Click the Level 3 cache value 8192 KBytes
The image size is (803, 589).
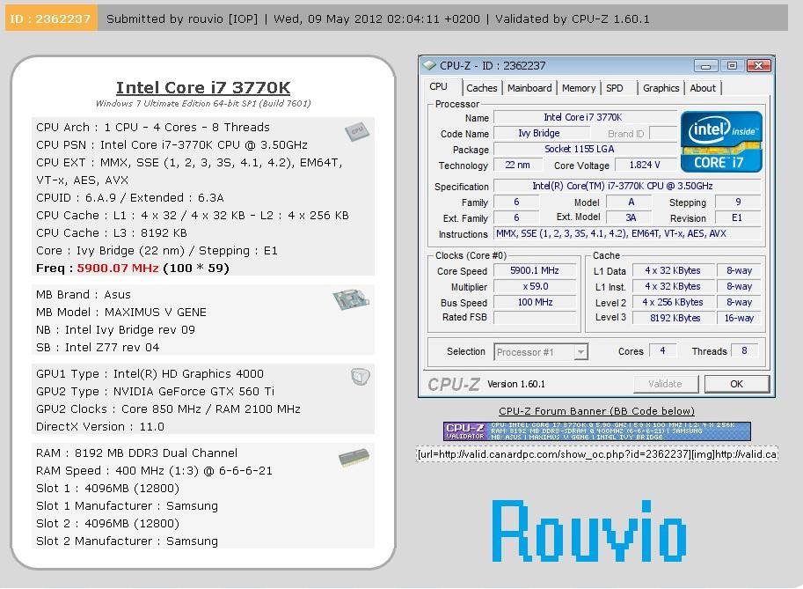[674, 318]
